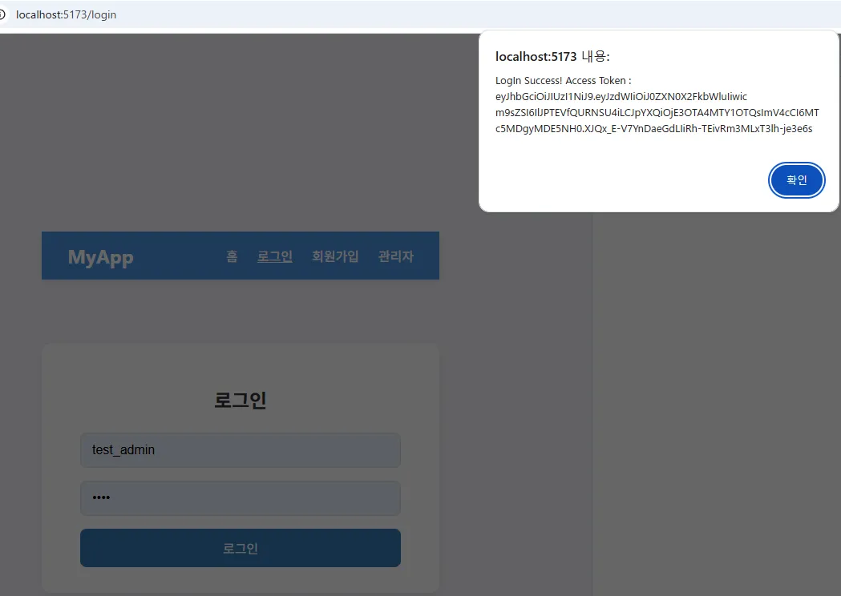Screen dimensions: 841x596
Task: Click token line starting m9sZSI6IlJPTEVf
Action: point(657,113)
